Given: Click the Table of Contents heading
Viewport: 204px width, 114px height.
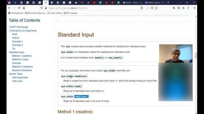Looking at the screenshot, I should 25,20.
